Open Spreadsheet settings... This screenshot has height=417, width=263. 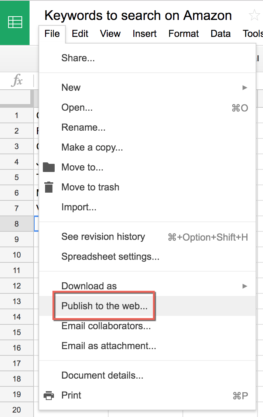click(147, 256)
